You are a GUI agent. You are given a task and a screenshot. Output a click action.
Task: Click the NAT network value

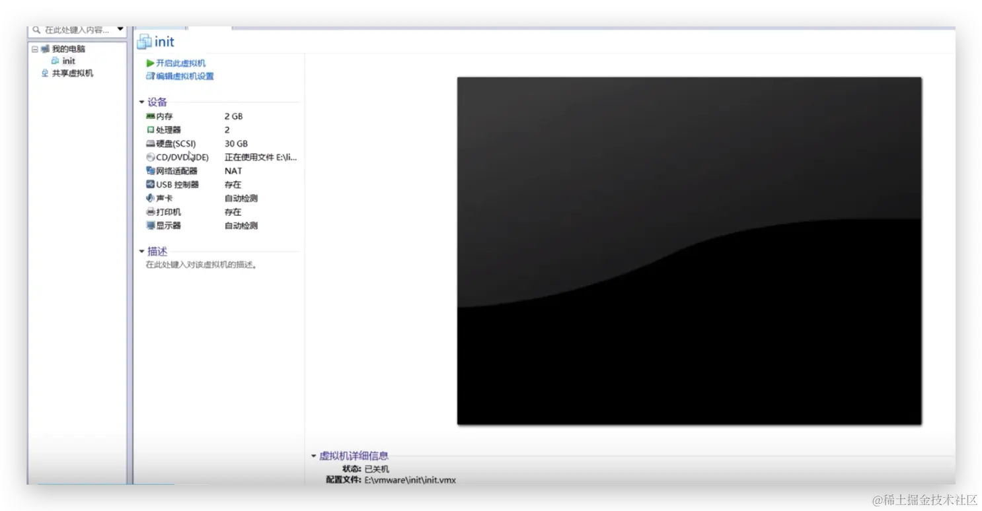tap(233, 171)
